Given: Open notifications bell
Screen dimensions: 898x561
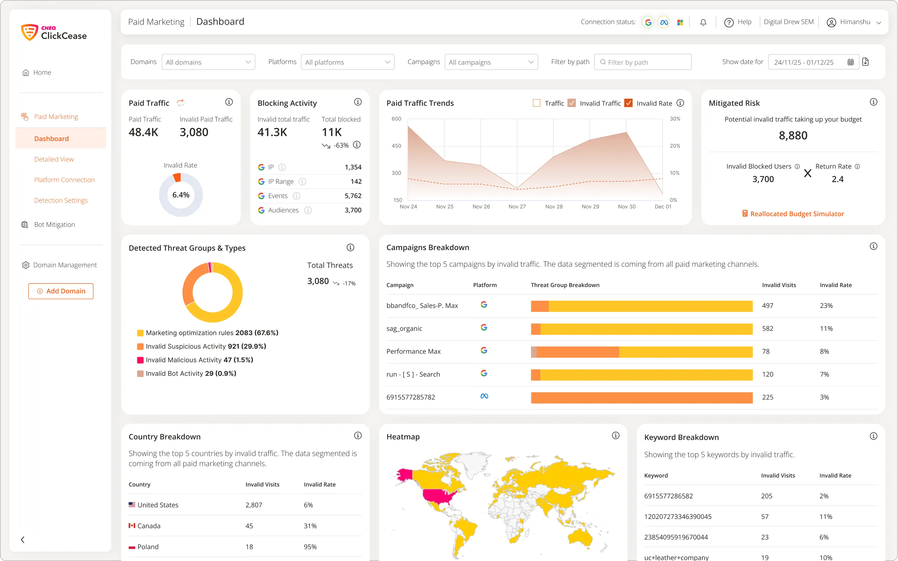Looking at the screenshot, I should 703,22.
